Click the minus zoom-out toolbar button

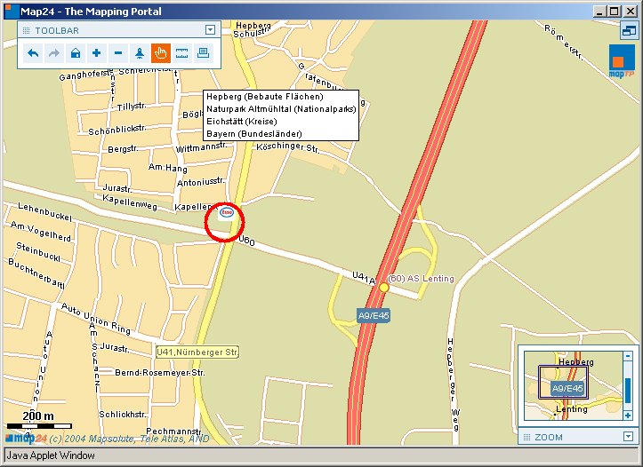(118, 53)
